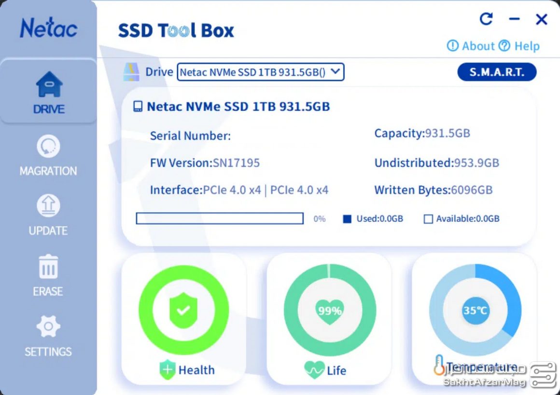Click the green Health shield ring

[183, 310]
